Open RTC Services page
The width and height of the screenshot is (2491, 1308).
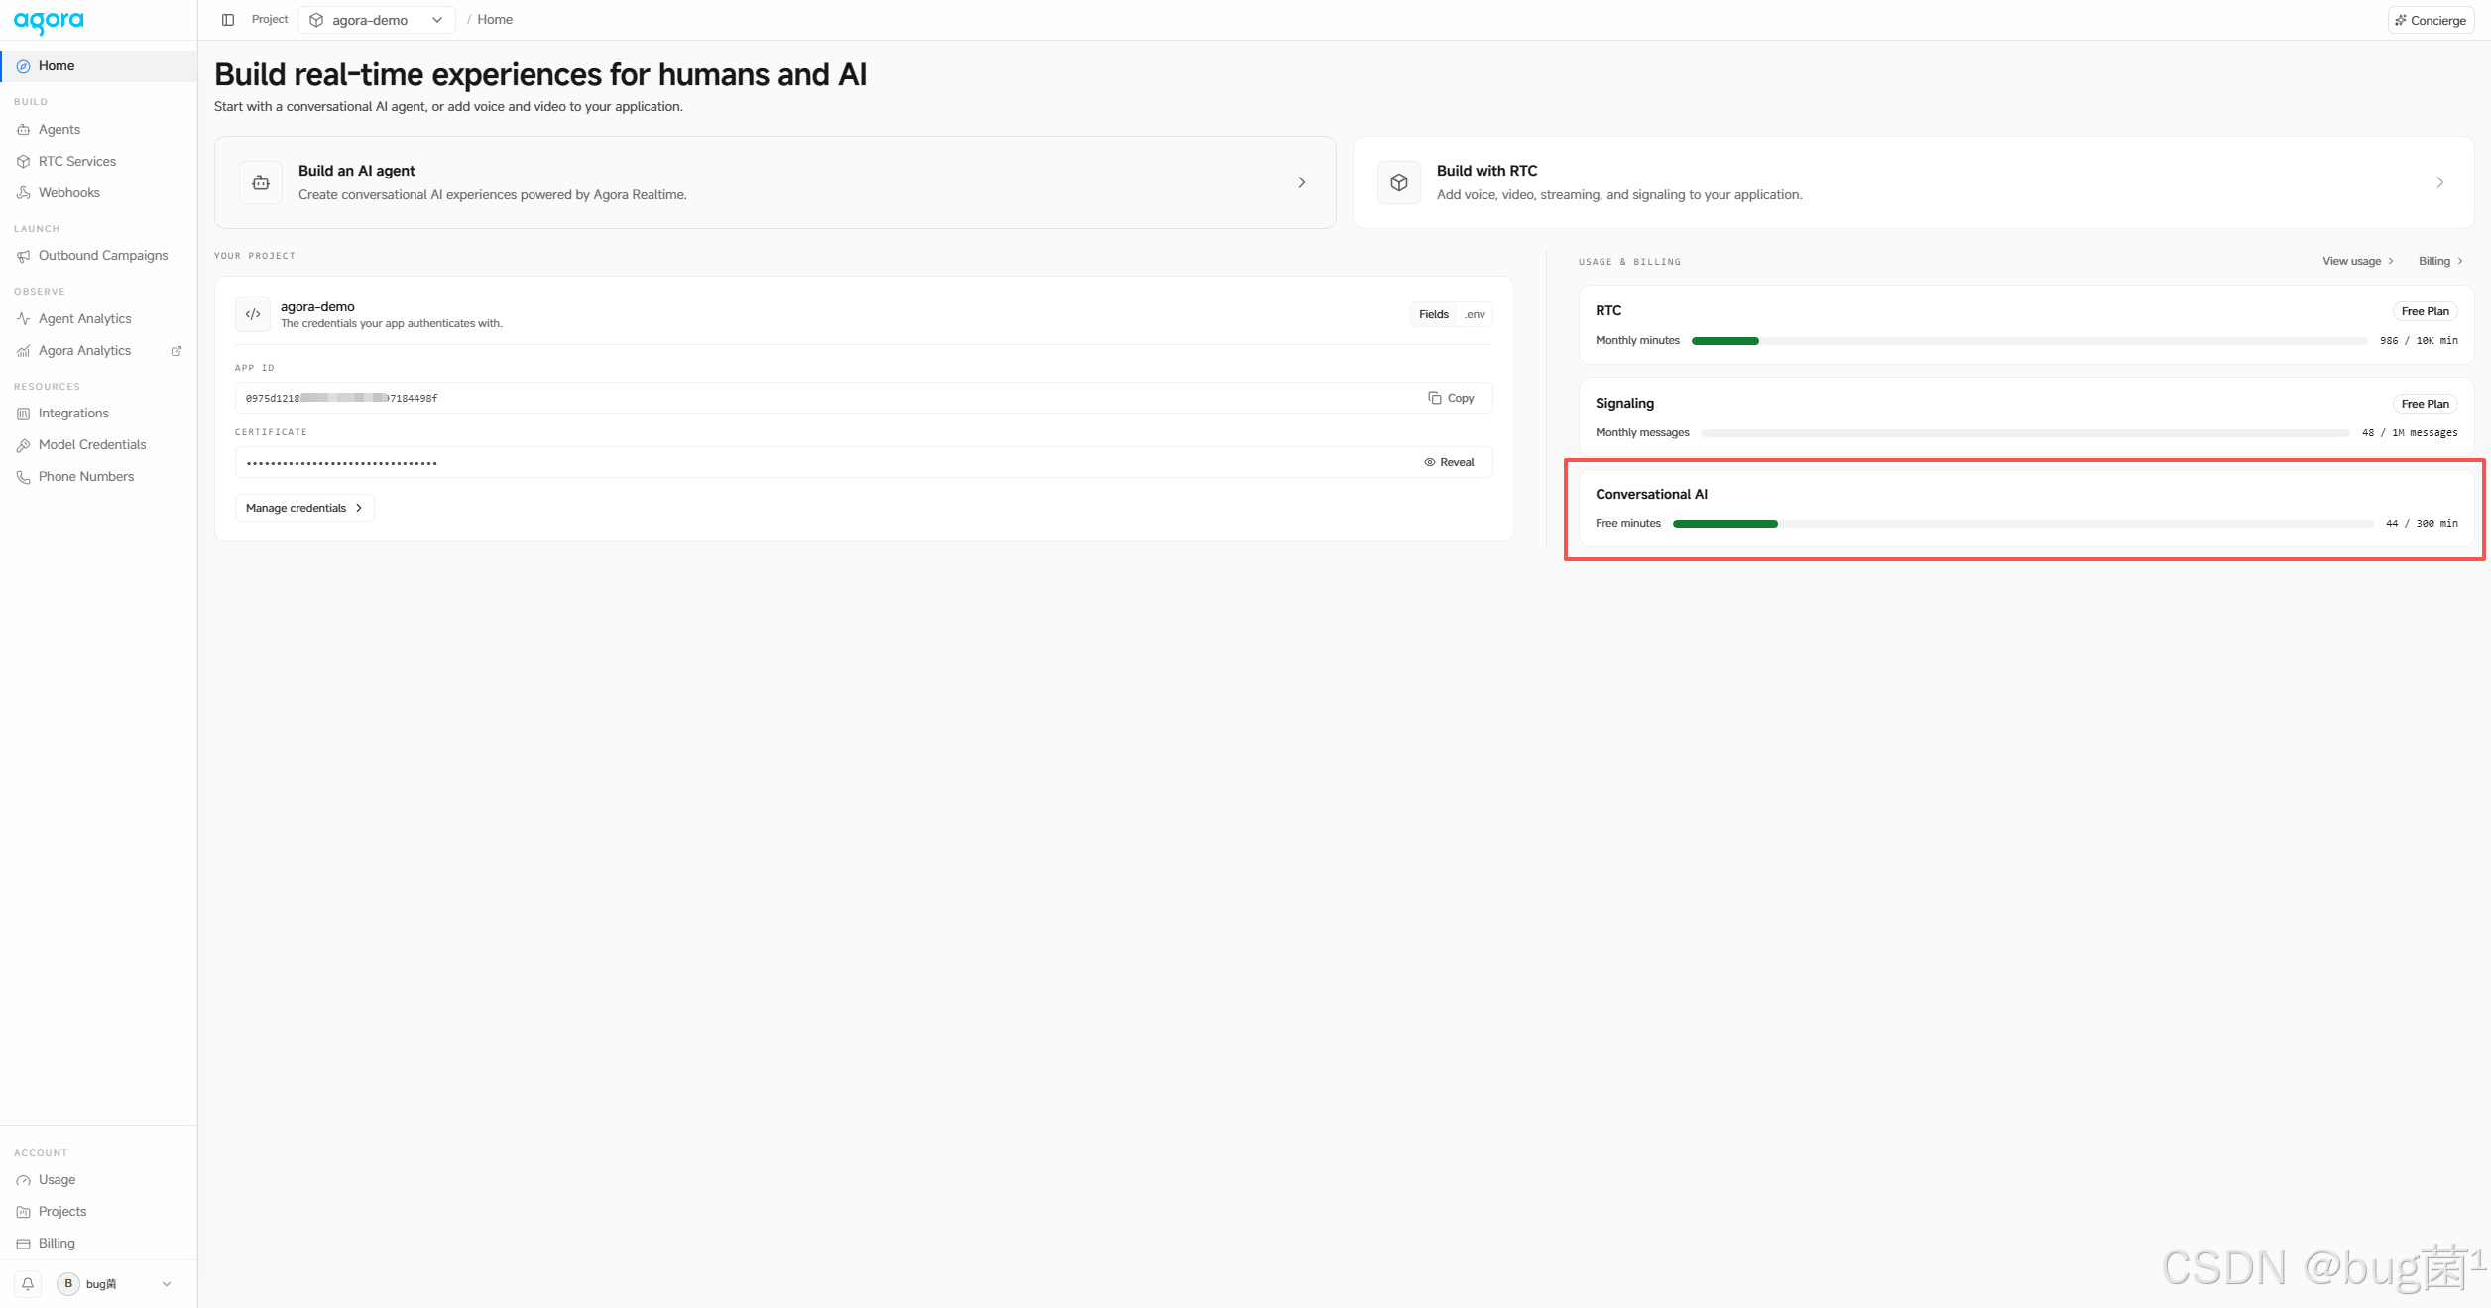pyautogui.click(x=99, y=162)
